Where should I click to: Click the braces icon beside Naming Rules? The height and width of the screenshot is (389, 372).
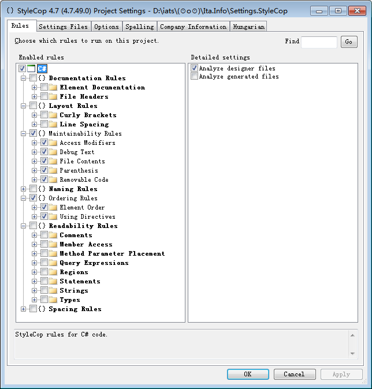42,189
